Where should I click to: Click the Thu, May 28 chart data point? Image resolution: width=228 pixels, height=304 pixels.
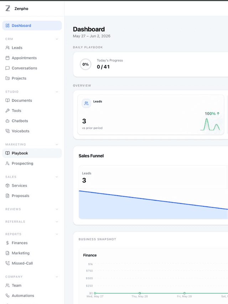click(x=140, y=293)
